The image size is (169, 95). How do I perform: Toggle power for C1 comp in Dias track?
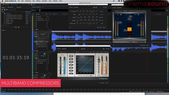(x=36, y=63)
